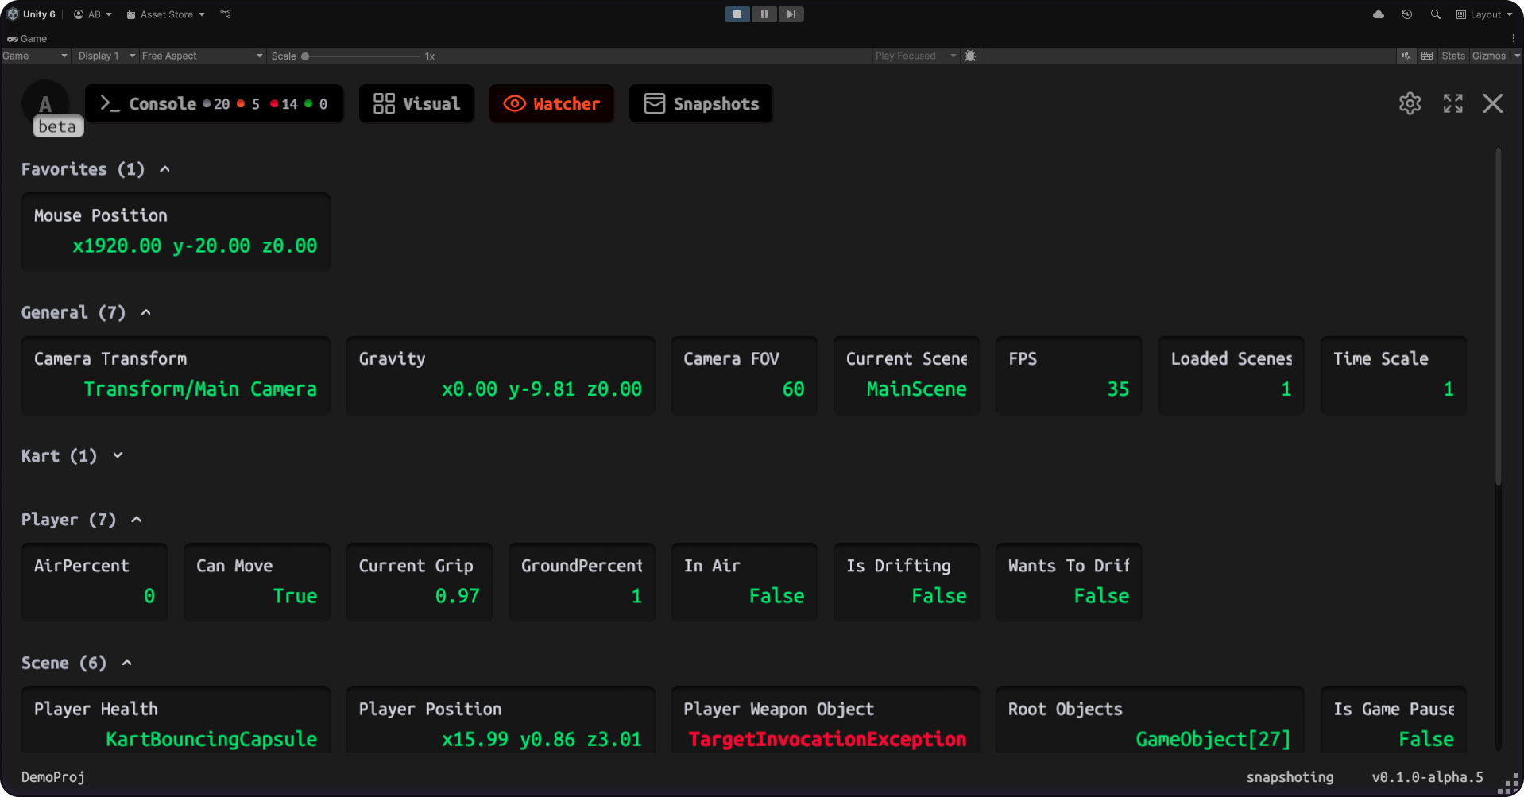Toggle mute audio in Game view
Screen dimensions: 1524x797
coord(1406,56)
